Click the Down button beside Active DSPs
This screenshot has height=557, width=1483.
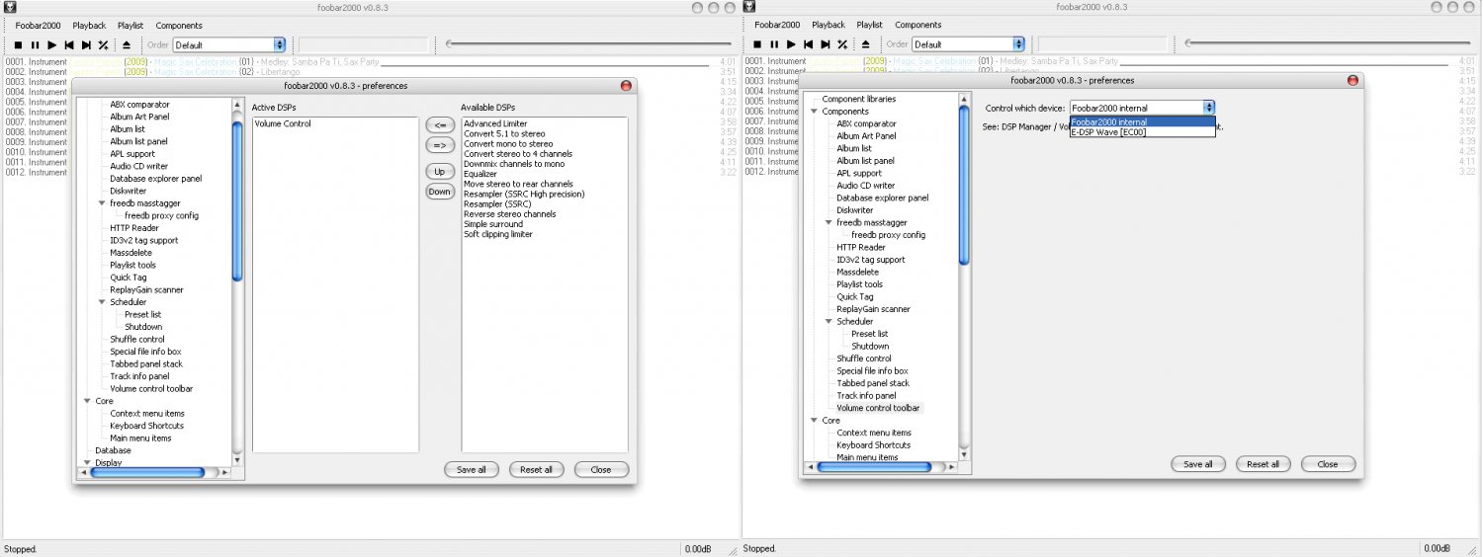(x=440, y=192)
